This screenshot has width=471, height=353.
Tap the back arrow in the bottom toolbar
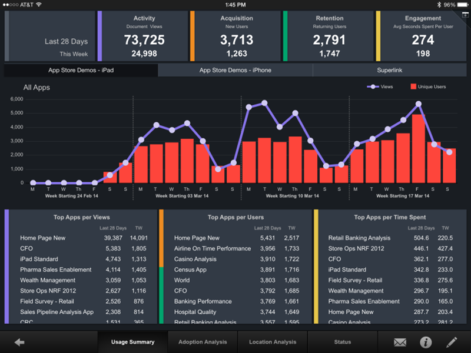[19, 342]
